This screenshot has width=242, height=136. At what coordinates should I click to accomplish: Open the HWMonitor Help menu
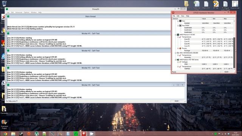(x=188, y=16)
